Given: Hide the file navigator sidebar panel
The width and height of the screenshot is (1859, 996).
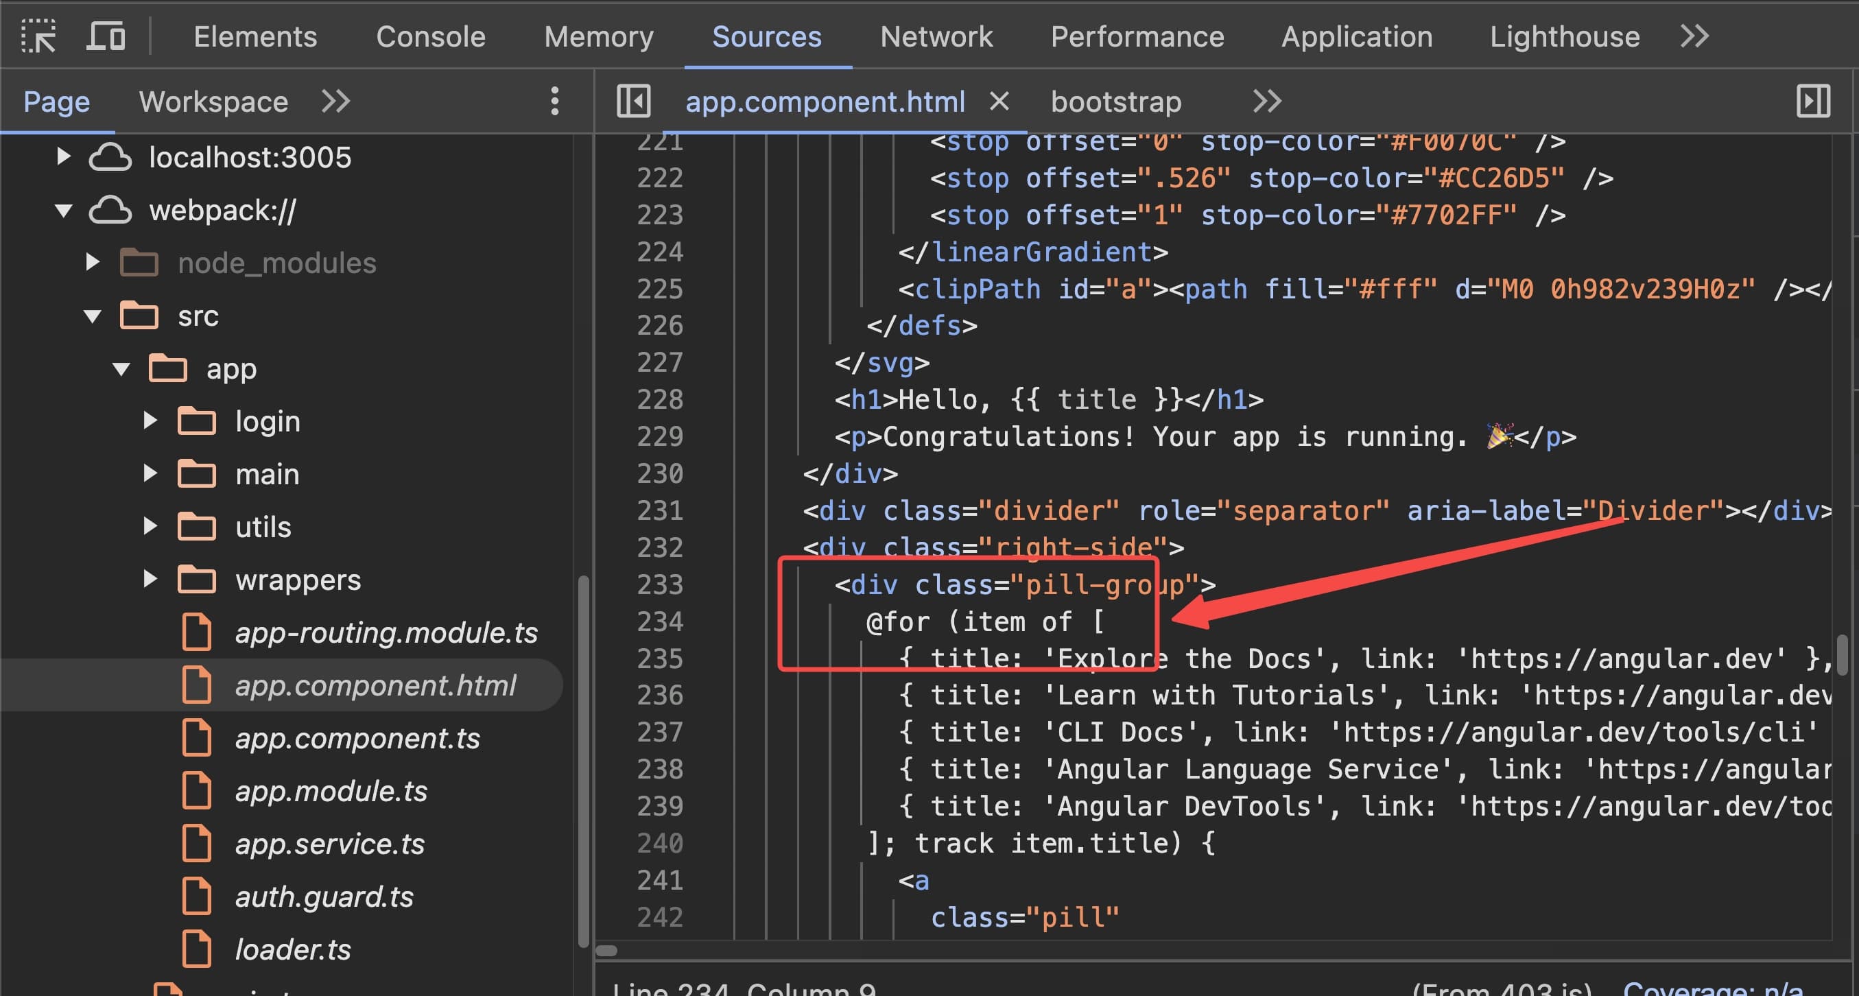Looking at the screenshot, I should click(x=633, y=101).
